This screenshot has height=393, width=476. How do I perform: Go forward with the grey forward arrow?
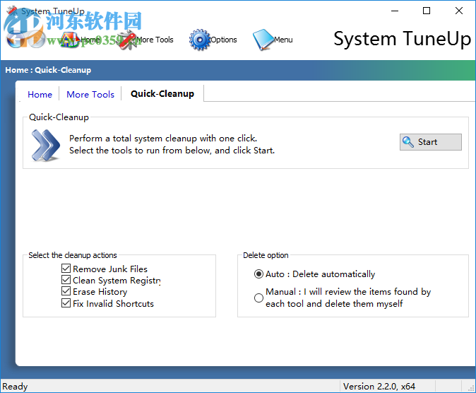pos(36,40)
